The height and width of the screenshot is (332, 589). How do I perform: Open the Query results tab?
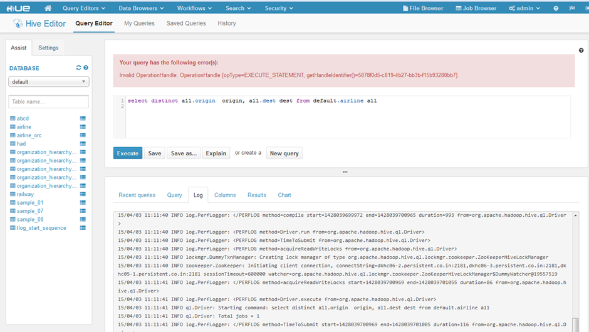[x=175, y=195]
